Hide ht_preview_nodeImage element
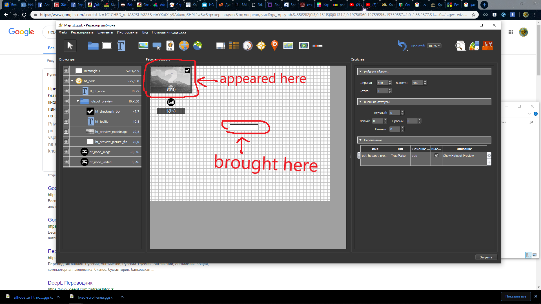This screenshot has width=541, height=304. click(x=66, y=132)
